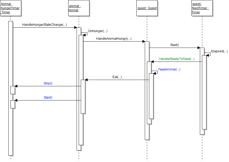The image size is (229, 162).
Task: Select the guest : Guest lifeline header
Action: coord(147,8)
